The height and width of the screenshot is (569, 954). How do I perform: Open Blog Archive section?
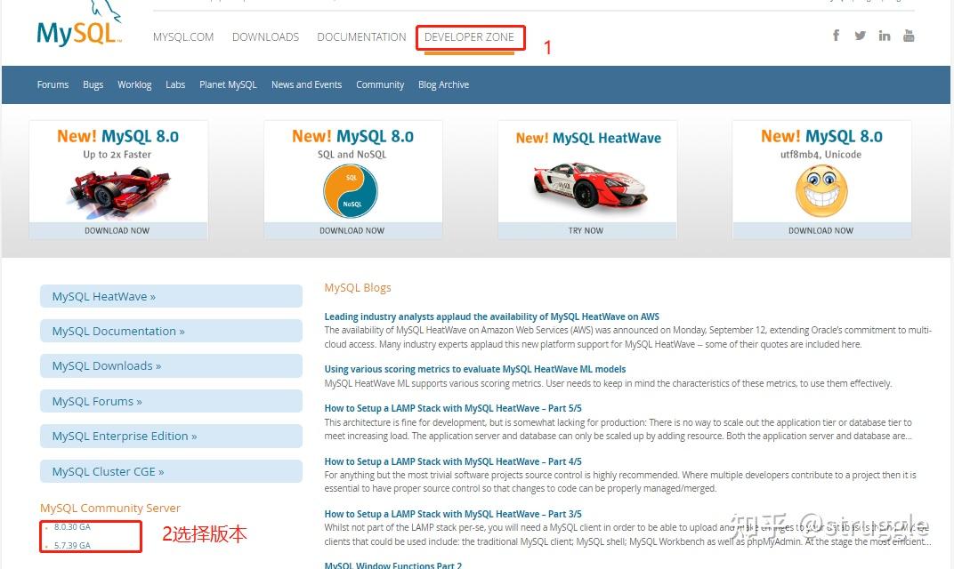click(443, 84)
